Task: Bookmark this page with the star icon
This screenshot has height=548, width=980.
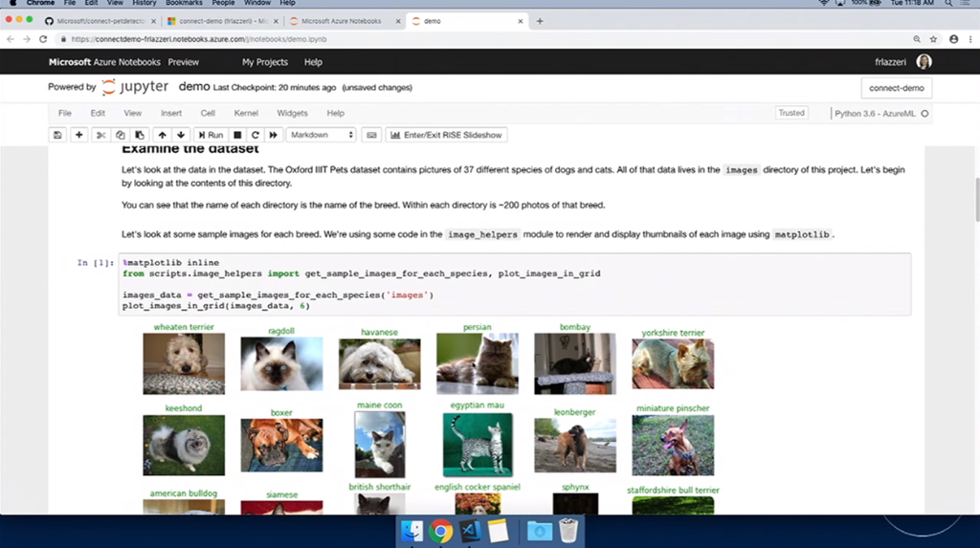Action: (933, 39)
